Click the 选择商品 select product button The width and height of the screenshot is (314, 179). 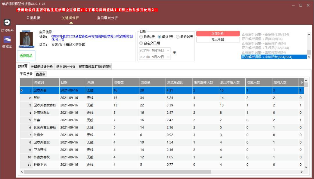pos(26,56)
